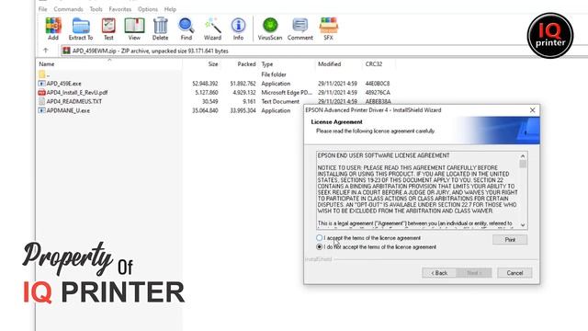Open the Find magnifier tool

coord(186,29)
